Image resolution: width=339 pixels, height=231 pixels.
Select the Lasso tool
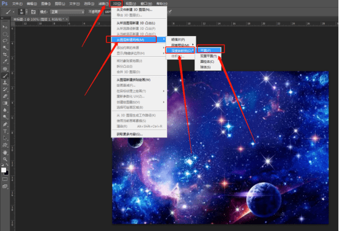(5, 40)
